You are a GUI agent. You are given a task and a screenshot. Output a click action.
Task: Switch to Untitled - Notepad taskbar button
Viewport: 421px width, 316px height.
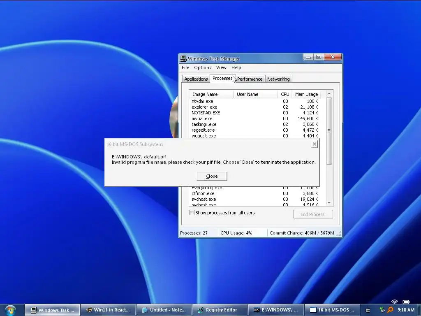coord(164,310)
